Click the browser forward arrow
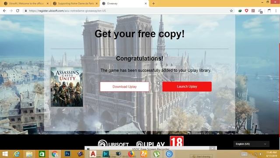 point(11,11)
